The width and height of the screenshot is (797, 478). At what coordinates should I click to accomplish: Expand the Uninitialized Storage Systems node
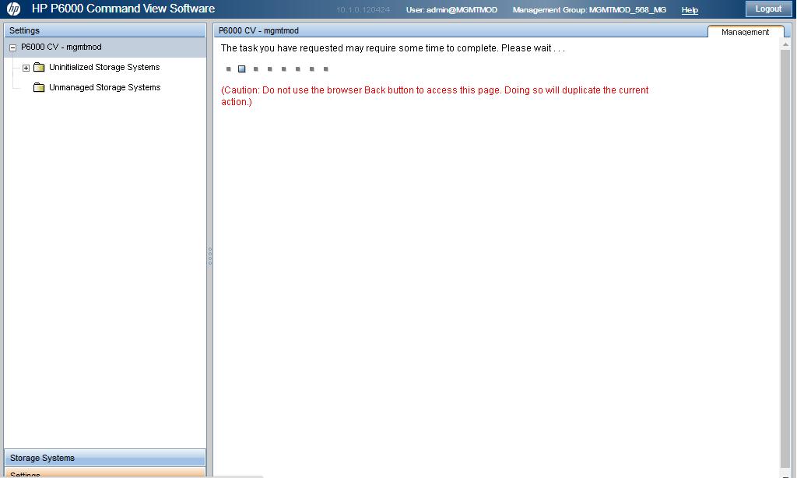tap(26, 68)
